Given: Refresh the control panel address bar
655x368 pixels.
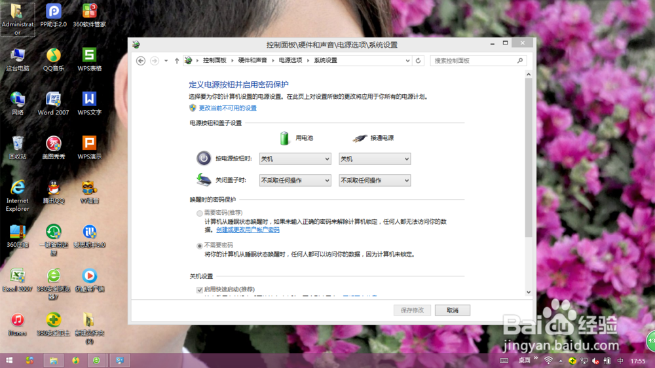Looking at the screenshot, I should coord(418,60).
